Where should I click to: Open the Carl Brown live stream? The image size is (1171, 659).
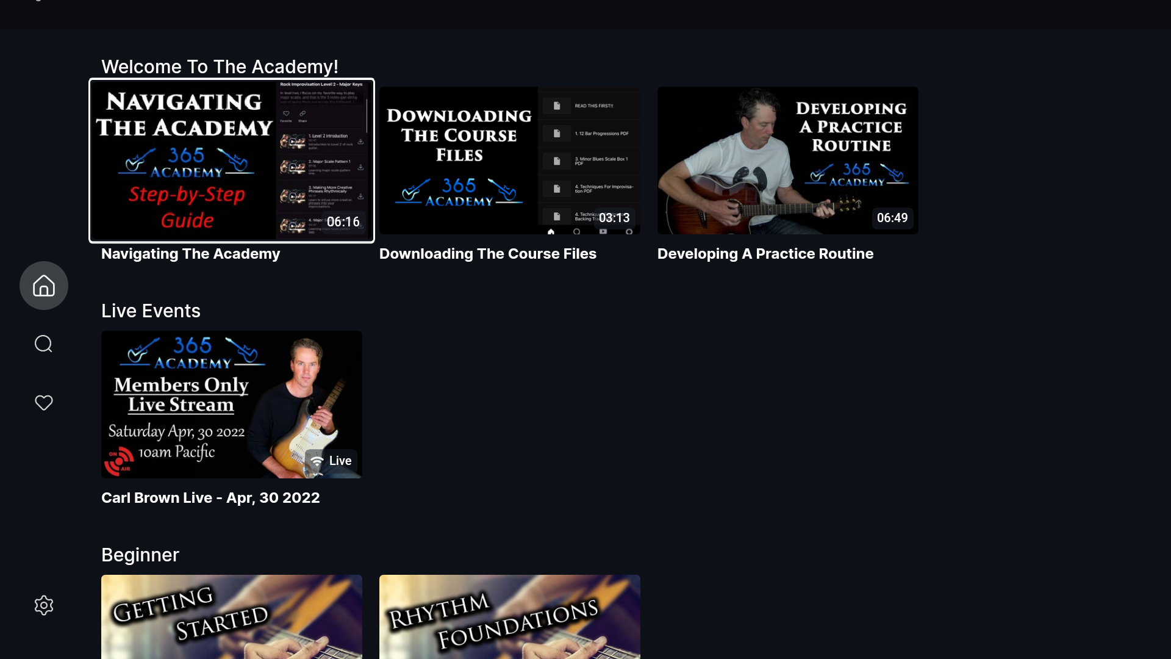pyautogui.click(x=231, y=404)
